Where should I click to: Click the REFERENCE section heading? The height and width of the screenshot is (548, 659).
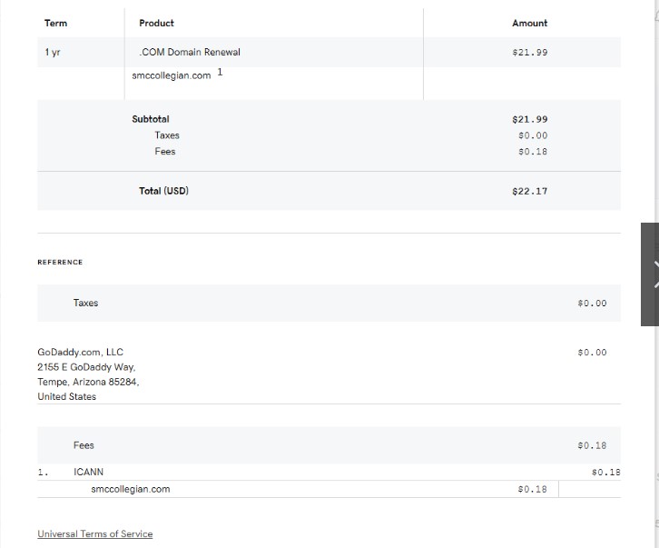pyautogui.click(x=60, y=262)
